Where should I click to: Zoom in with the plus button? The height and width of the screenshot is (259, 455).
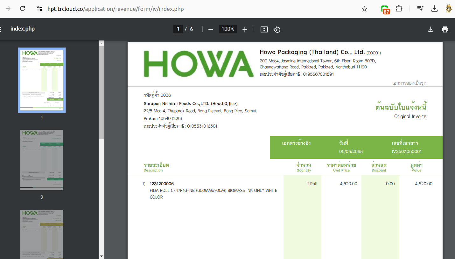[245, 30]
